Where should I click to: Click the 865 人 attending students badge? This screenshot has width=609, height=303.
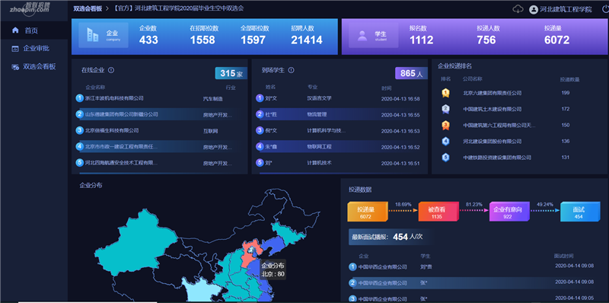411,73
